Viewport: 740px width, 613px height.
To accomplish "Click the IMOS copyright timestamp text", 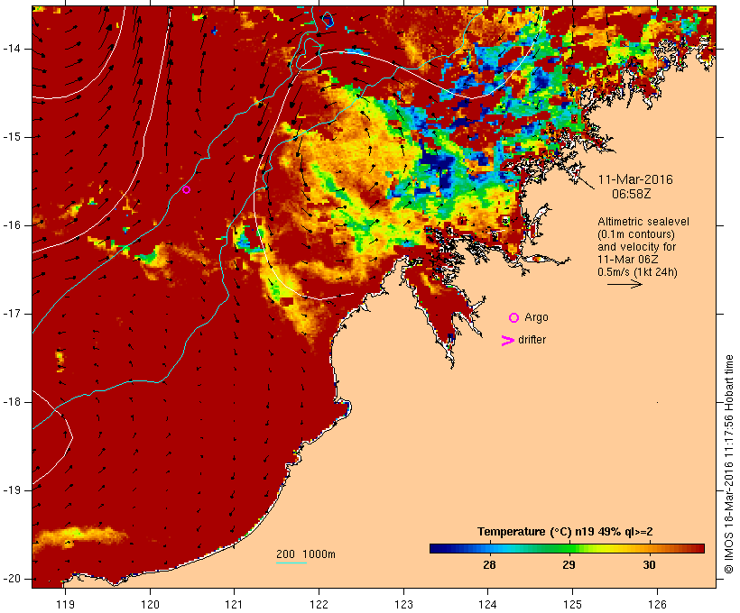I will pos(729,464).
